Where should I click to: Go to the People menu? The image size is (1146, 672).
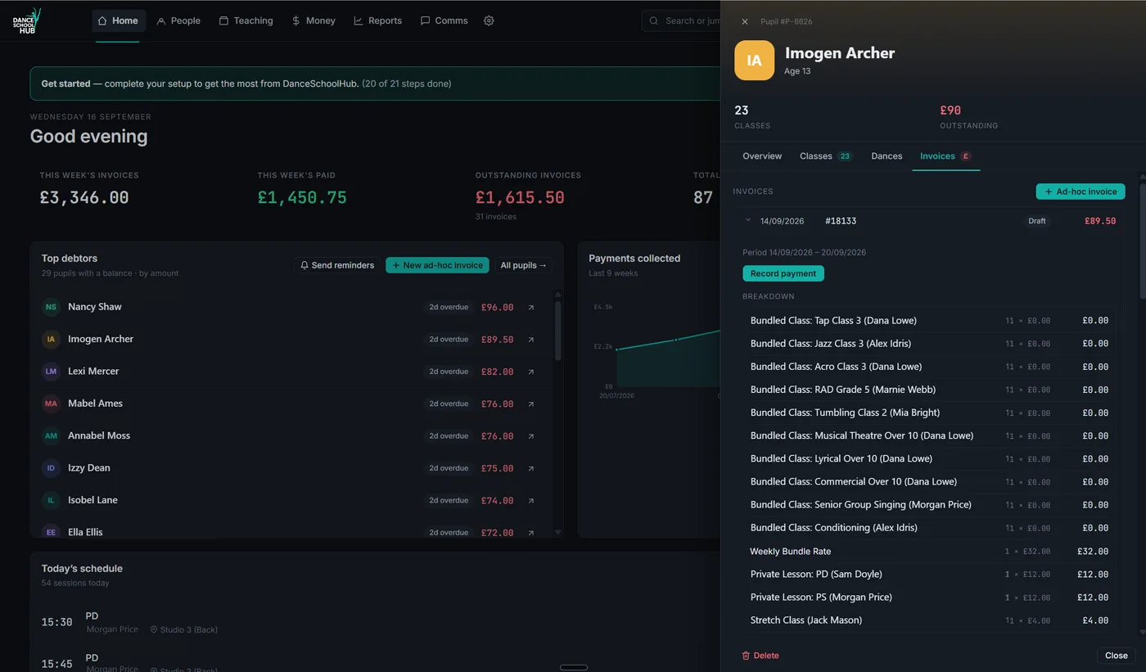pyautogui.click(x=178, y=20)
